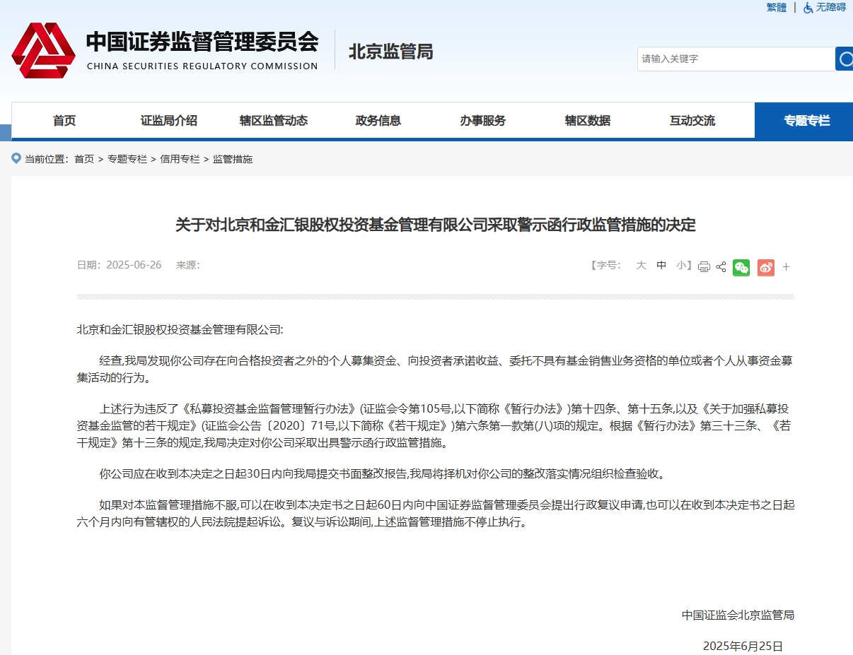This screenshot has height=655, width=853.
Task: Click breadcrumb link 监管措施
Action: pyautogui.click(x=233, y=159)
